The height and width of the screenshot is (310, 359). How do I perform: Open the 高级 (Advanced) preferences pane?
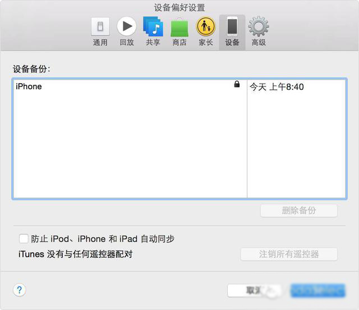pyautogui.click(x=259, y=32)
